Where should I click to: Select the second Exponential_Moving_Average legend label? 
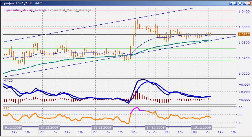[x=70, y=10]
